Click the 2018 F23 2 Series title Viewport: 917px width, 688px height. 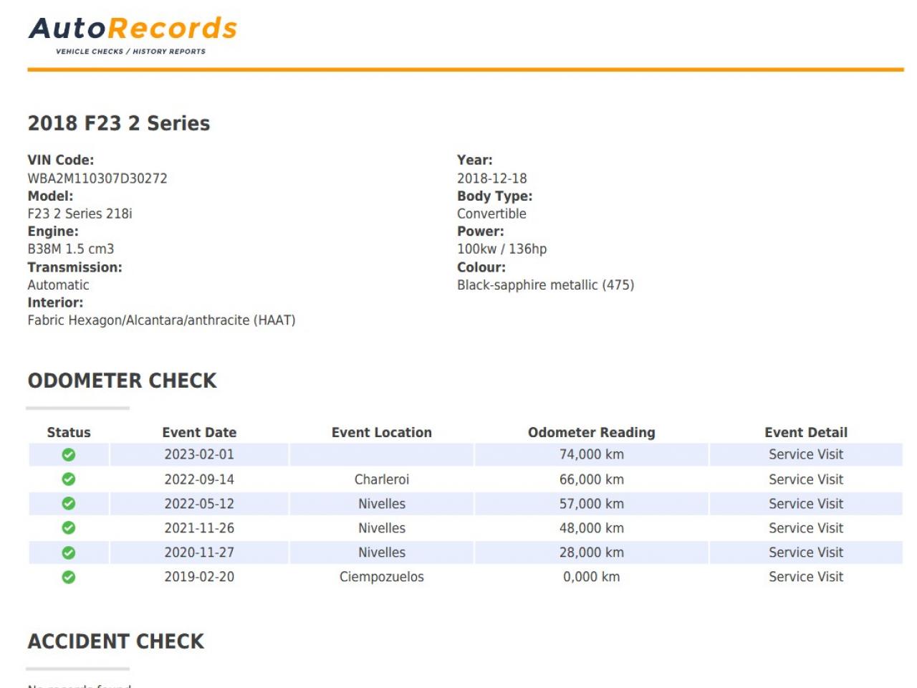click(119, 123)
